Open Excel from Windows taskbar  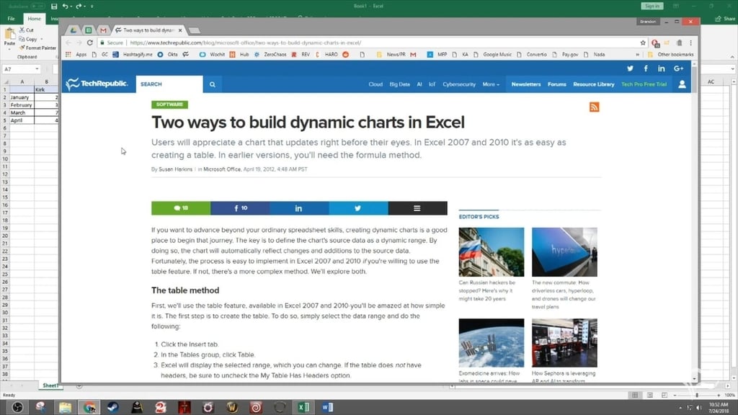[303, 407]
